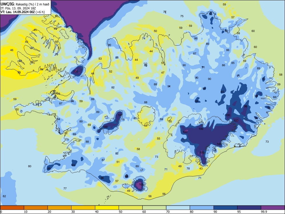The width and height of the screenshot is (285, 214).
Task: Click the dark orange 0–10 legend swatch
Action: [x=12, y=208]
